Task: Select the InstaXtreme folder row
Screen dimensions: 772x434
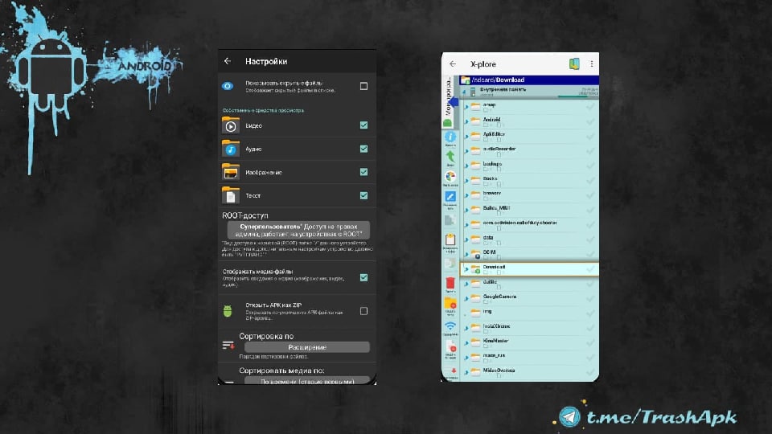Action: tap(529, 328)
